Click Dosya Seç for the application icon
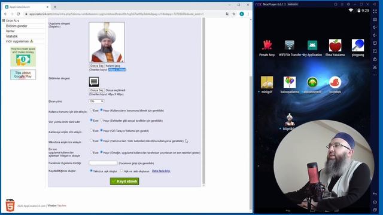Screen dimensions: 383x215 coord(97,66)
